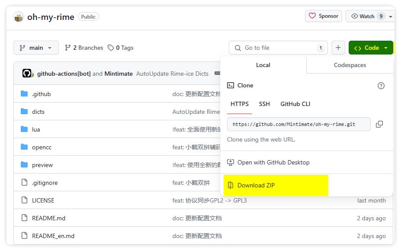This screenshot has height=251, width=401.
Task: Select the GitHub CLI clone tab
Action: coord(295,104)
